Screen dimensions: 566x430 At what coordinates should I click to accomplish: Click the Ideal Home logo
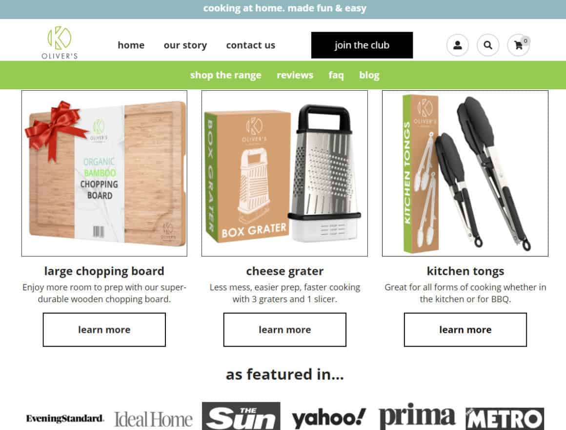click(x=153, y=419)
